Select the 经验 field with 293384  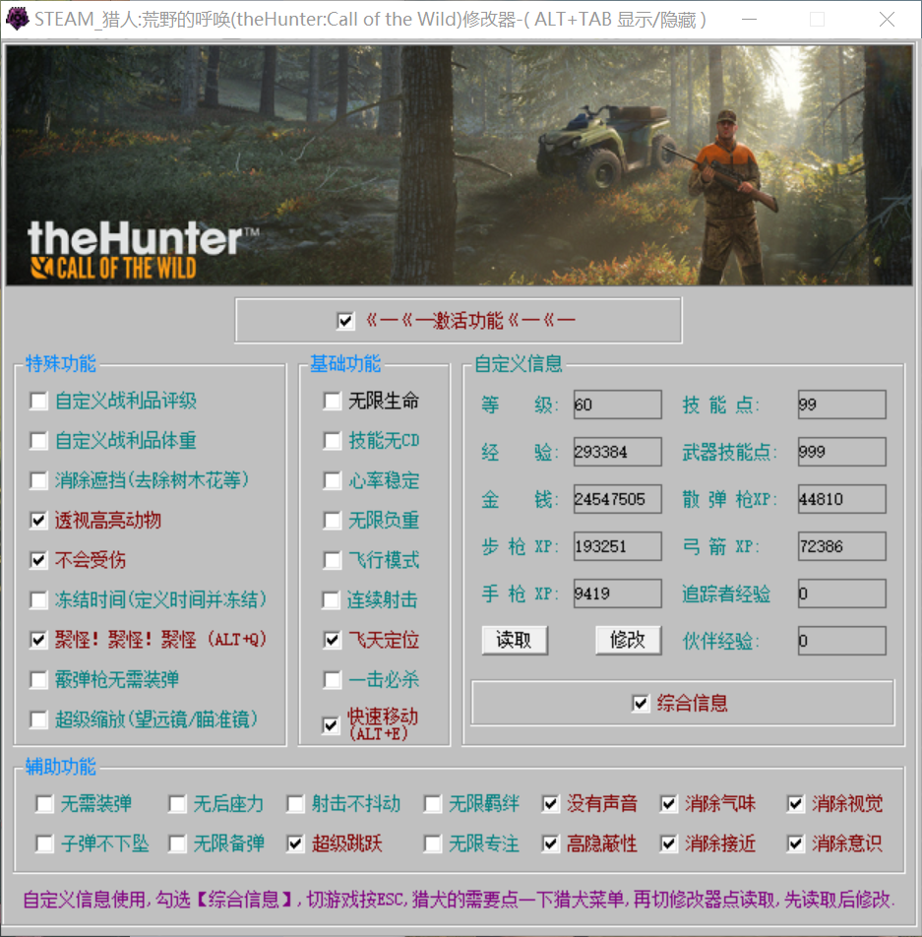click(x=617, y=452)
